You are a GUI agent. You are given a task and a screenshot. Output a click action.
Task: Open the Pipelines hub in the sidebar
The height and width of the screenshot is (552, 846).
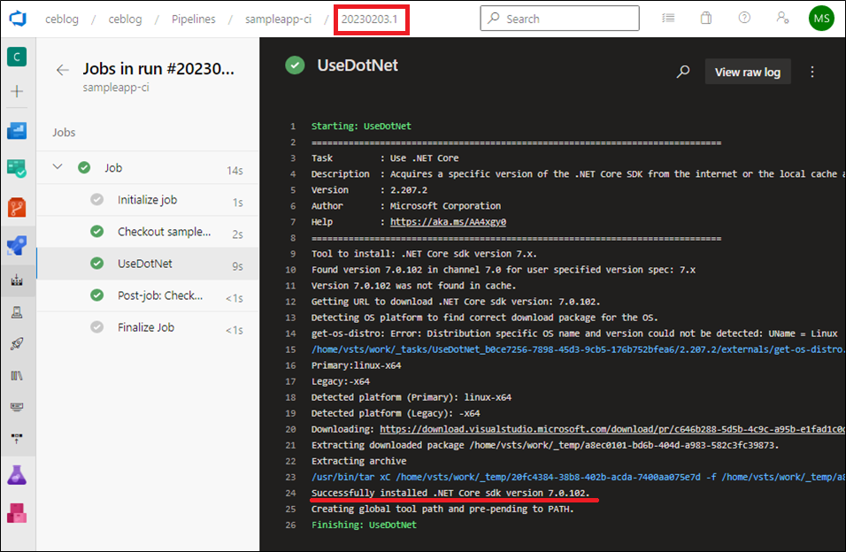[x=17, y=245]
